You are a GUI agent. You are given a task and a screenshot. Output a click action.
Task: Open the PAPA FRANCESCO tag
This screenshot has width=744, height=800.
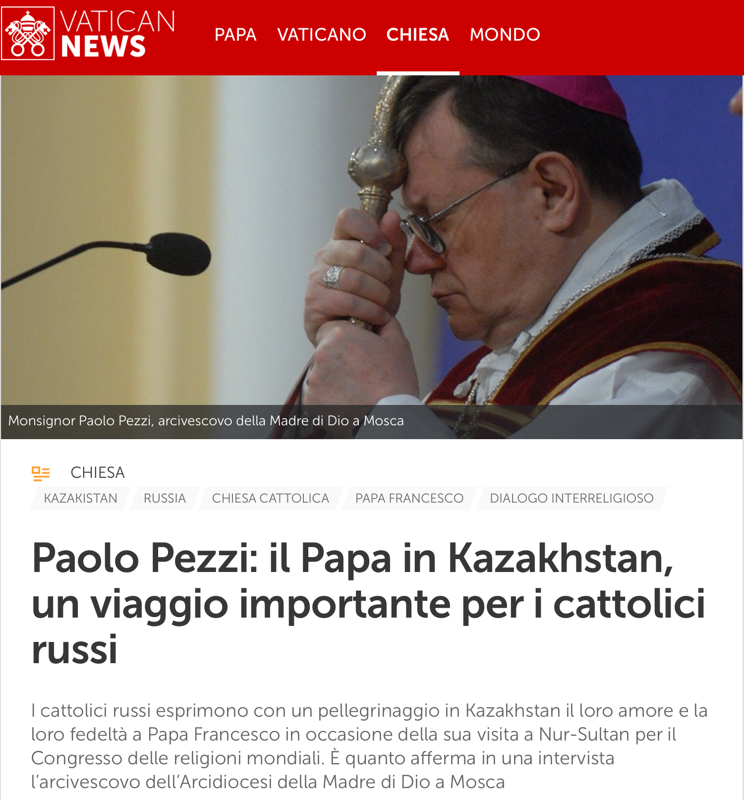point(409,498)
